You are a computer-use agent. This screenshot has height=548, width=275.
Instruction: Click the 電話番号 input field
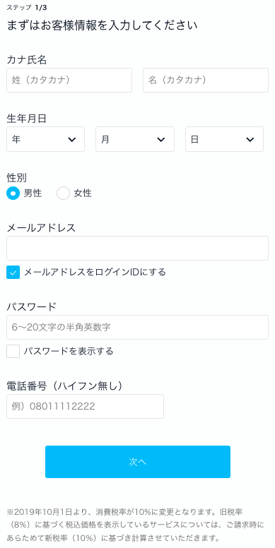(85, 406)
